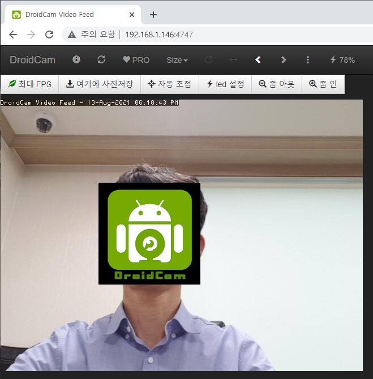
Task: Click the 주의 요함 security warning
Action: coord(92,35)
